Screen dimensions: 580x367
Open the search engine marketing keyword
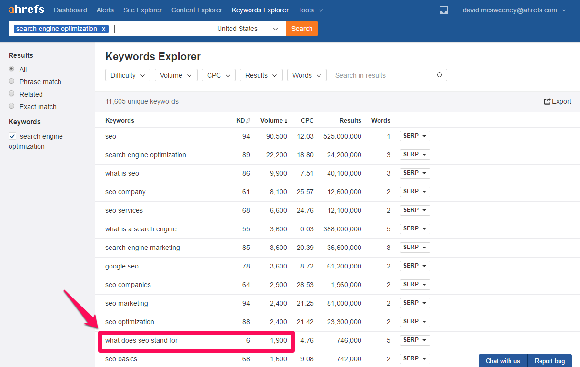(142, 248)
